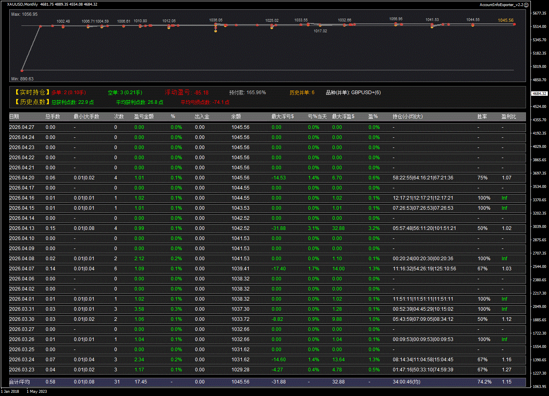Viewport: 549px width, 396px height.
Task: Click the 胜率 column header
Action: pos(482,117)
